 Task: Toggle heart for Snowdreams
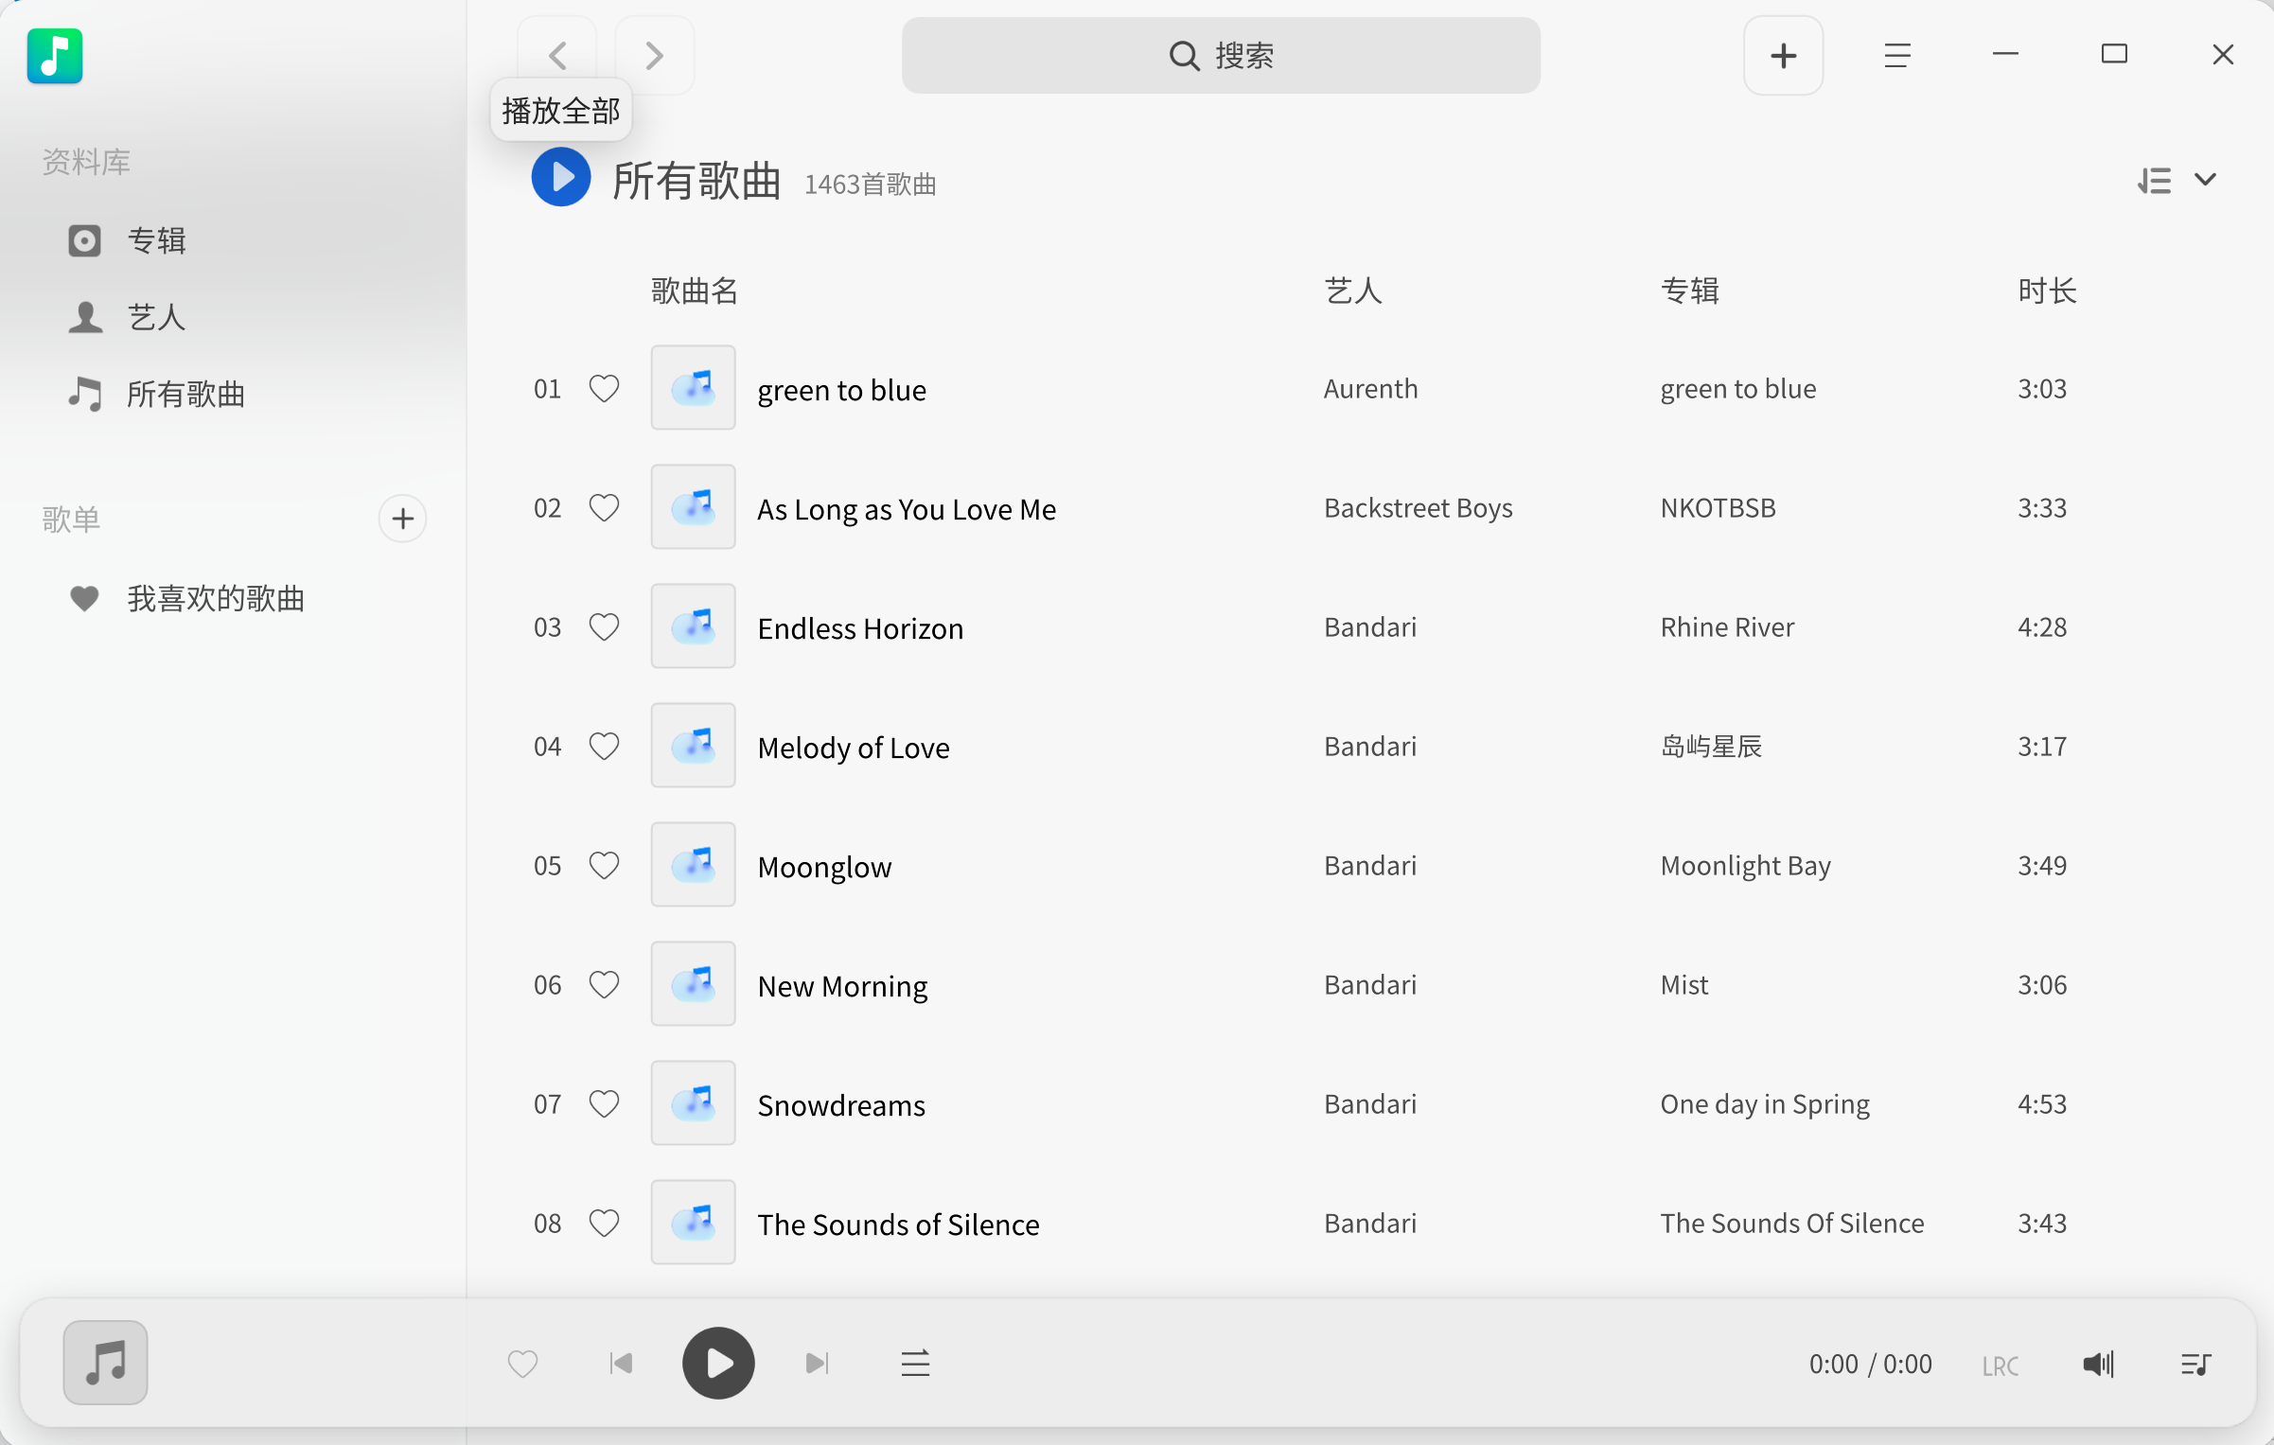604,1103
